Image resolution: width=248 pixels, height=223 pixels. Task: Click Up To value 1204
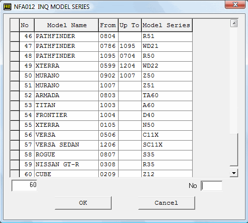127,66
